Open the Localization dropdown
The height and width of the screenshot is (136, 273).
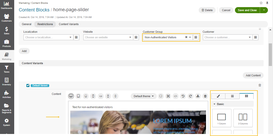tap(48, 37)
